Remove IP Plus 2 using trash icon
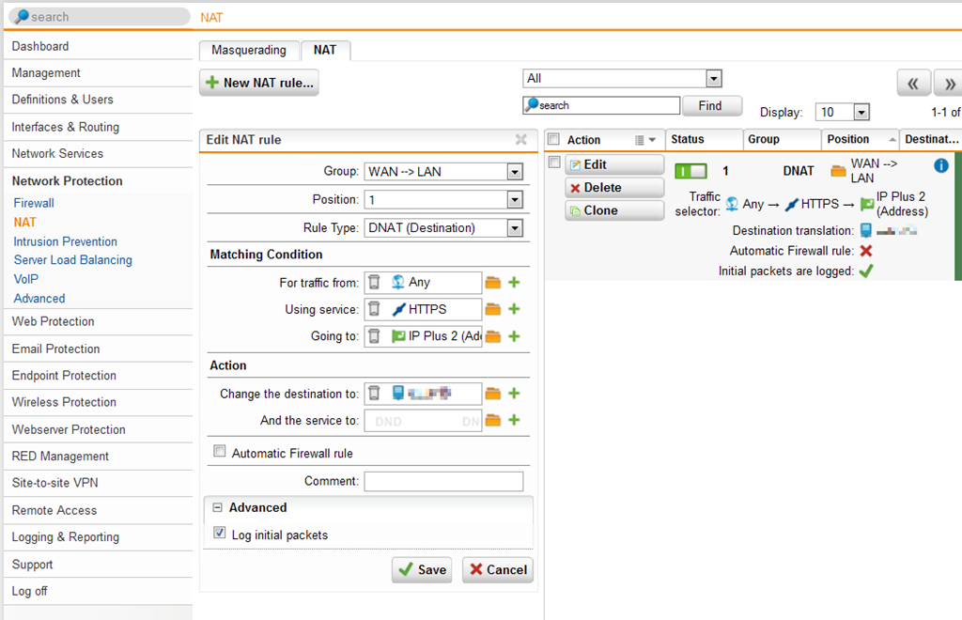Screen dimensions: 962x620 pos(374,336)
